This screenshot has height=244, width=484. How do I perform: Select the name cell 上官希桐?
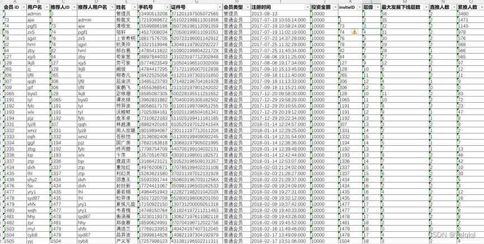pyautogui.click(x=126, y=38)
